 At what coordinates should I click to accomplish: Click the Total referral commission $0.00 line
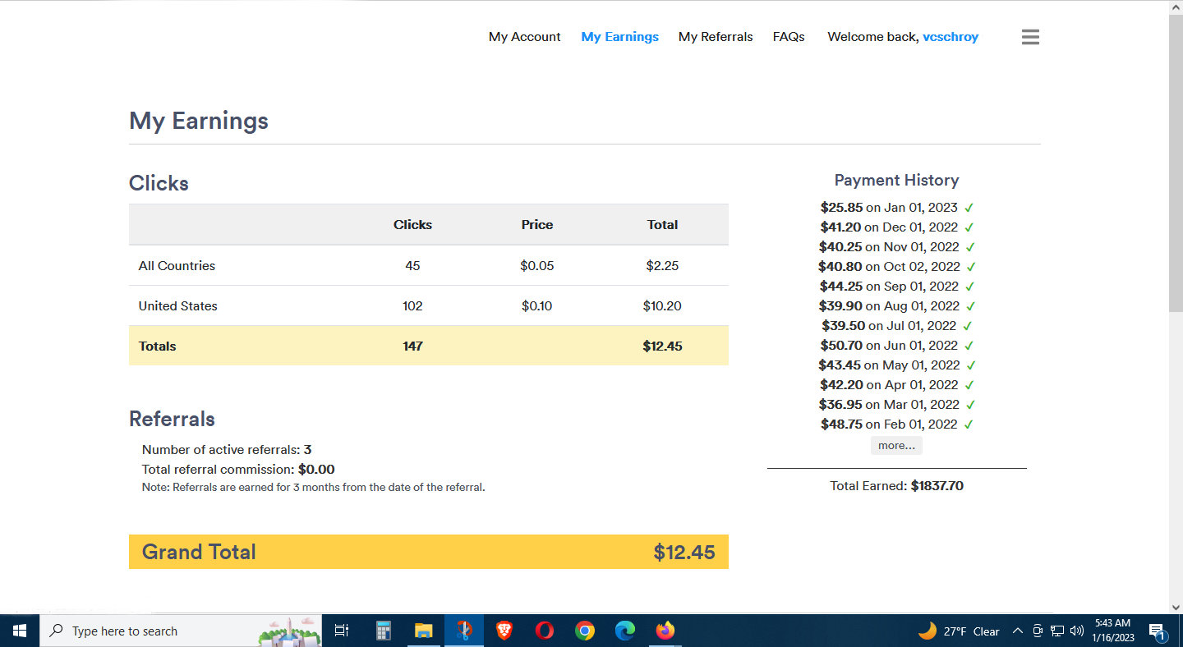[238, 470]
